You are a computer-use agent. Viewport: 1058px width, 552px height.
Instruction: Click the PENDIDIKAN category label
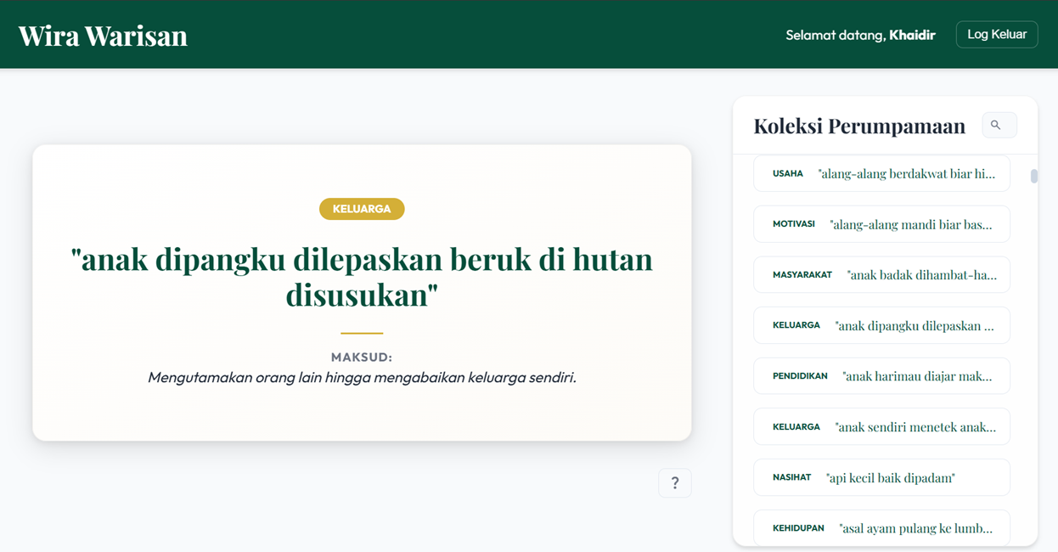800,376
